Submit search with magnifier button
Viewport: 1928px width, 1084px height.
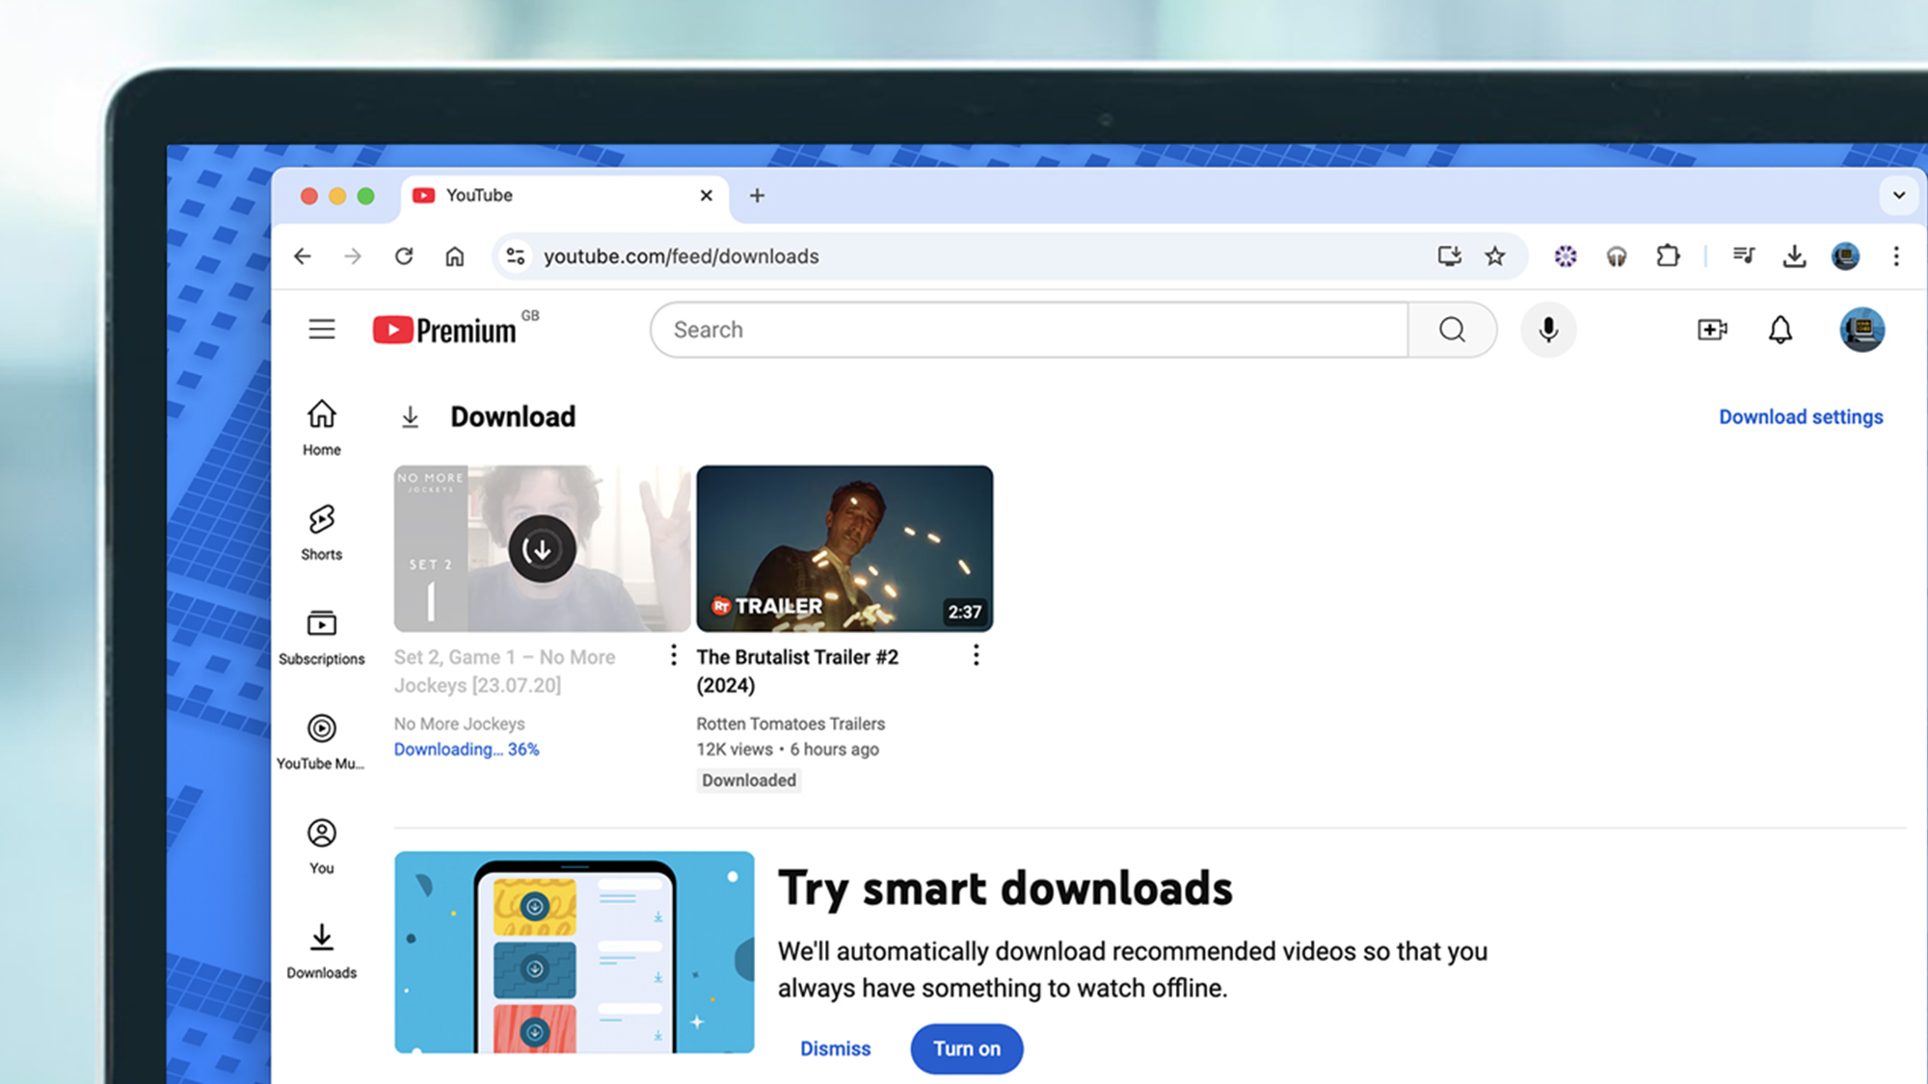tap(1453, 330)
